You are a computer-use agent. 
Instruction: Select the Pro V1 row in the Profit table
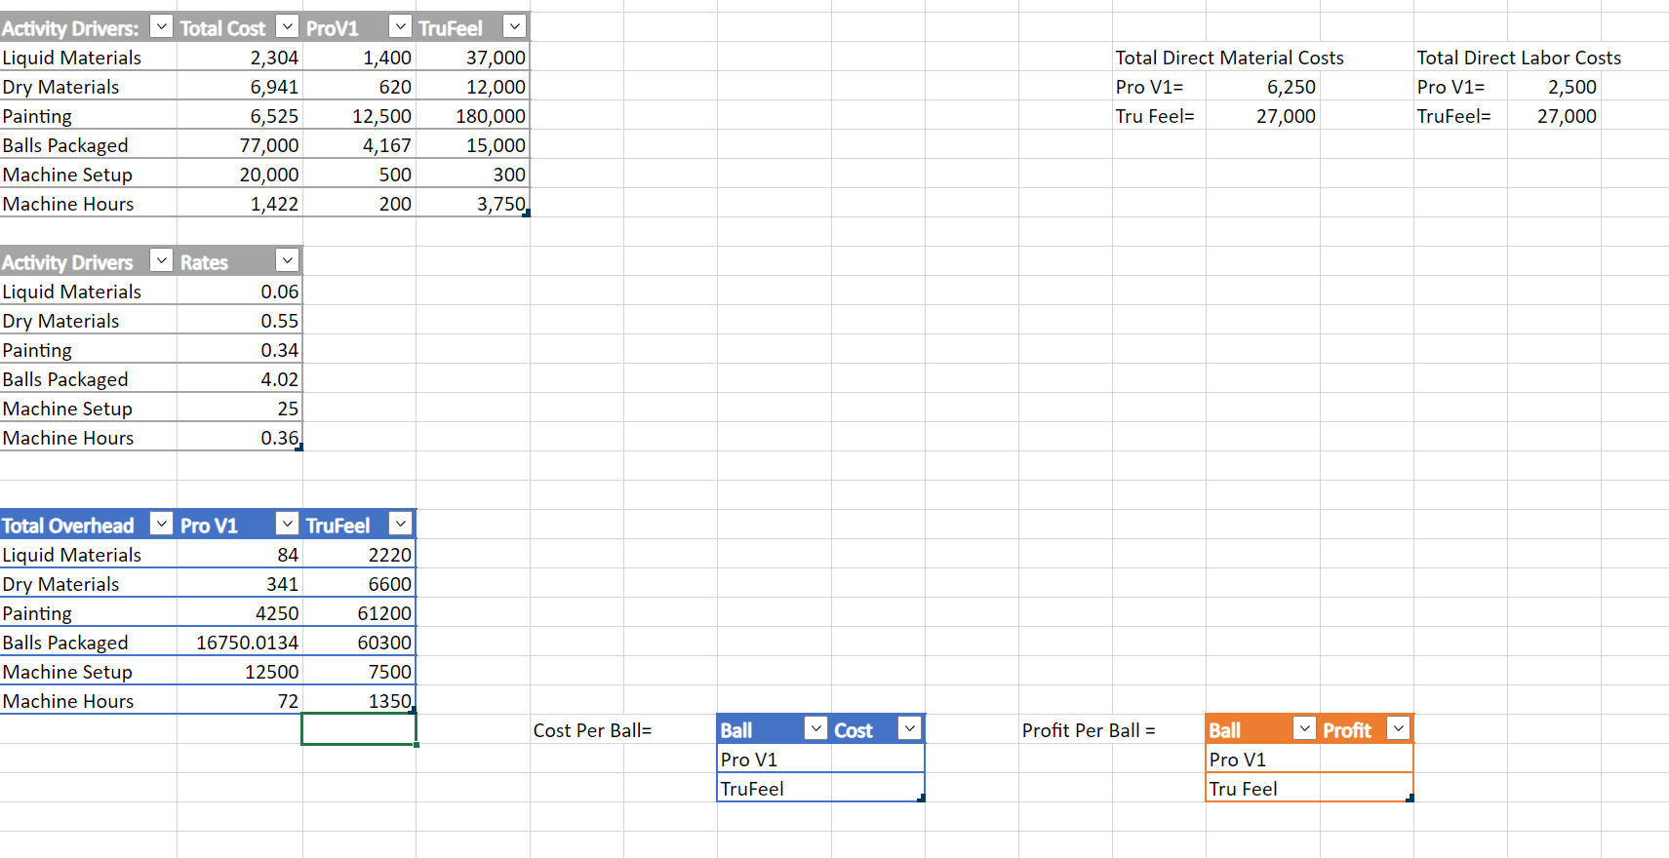pos(1309,760)
